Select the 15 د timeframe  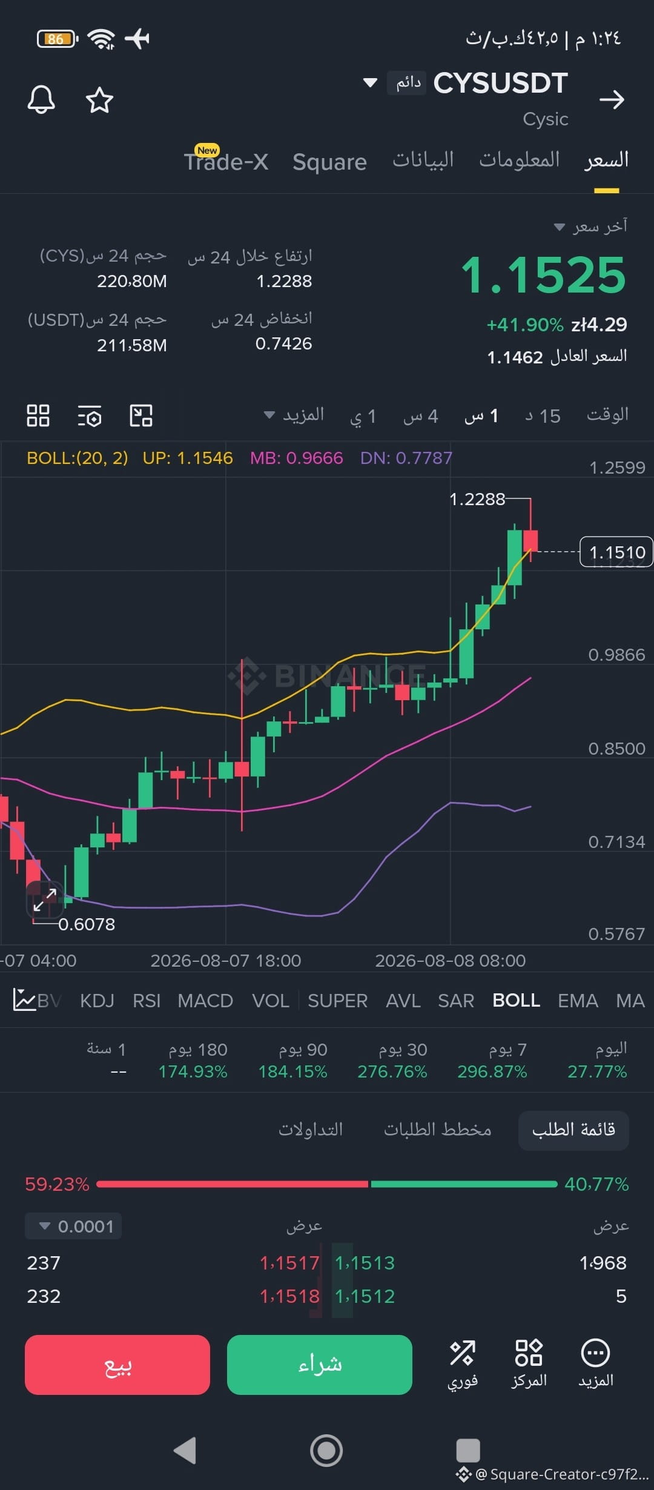(543, 416)
